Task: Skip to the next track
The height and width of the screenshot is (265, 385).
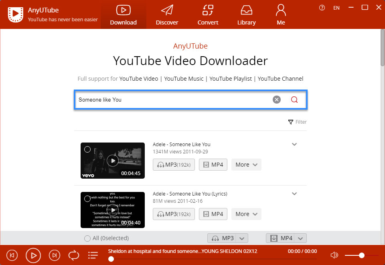Action: click(55, 255)
